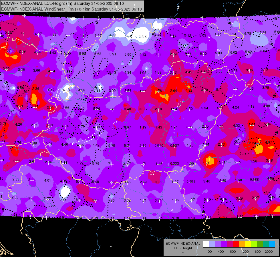Click the wind shear value 6.10
Screen dimensions: 280x257
click(95, 200)
